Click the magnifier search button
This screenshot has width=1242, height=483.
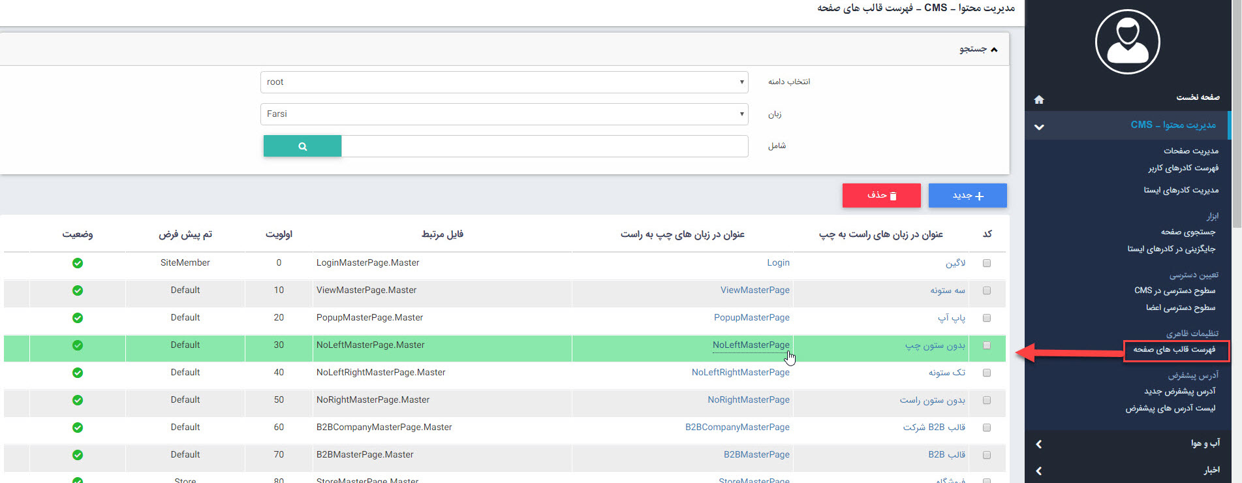302,146
